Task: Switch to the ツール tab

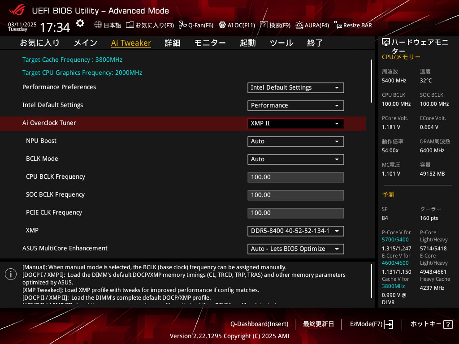Action: pos(281,43)
